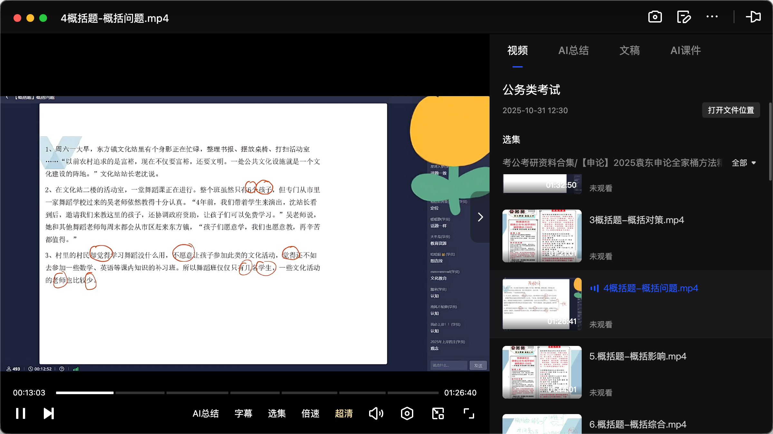Toggle subtitles via 字幕 control

(x=243, y=413)
